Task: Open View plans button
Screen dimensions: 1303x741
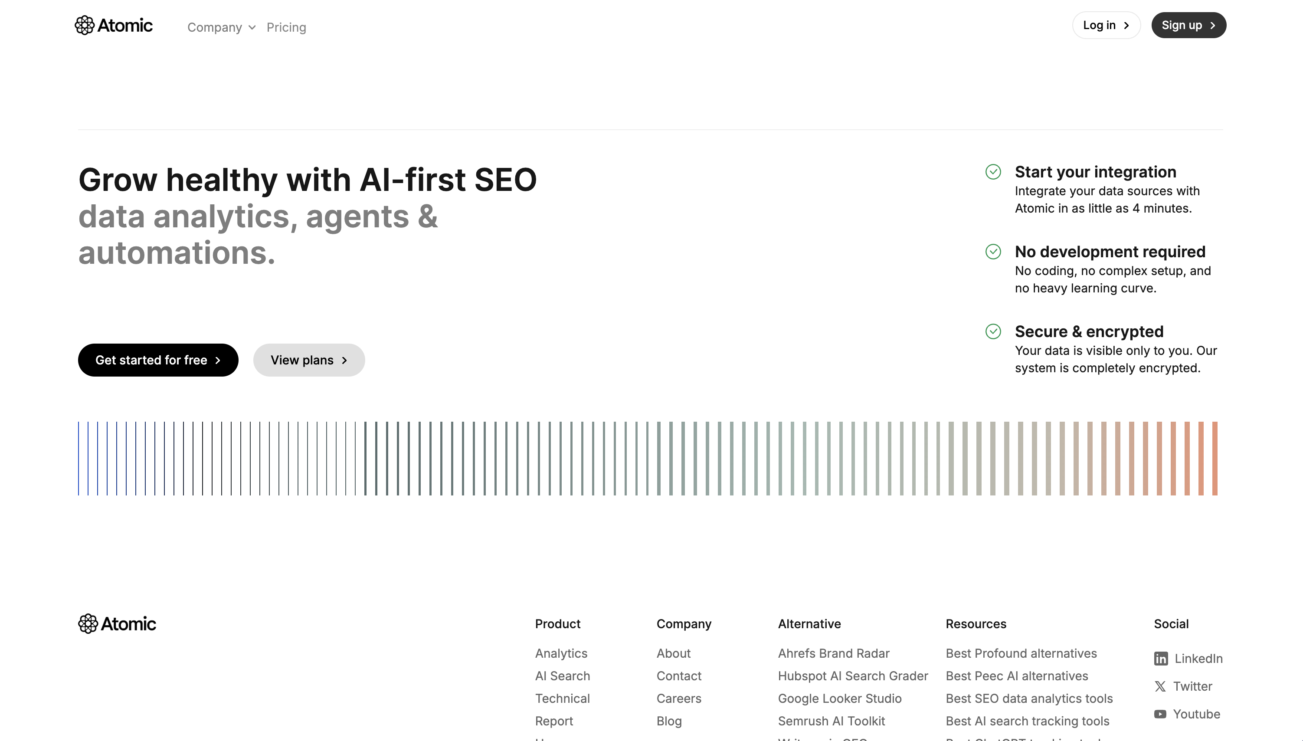Action: click(x=309, y=361)
